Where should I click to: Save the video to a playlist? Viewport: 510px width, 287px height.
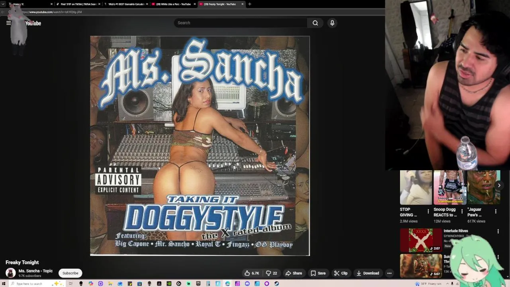click(x=318, y=273)
